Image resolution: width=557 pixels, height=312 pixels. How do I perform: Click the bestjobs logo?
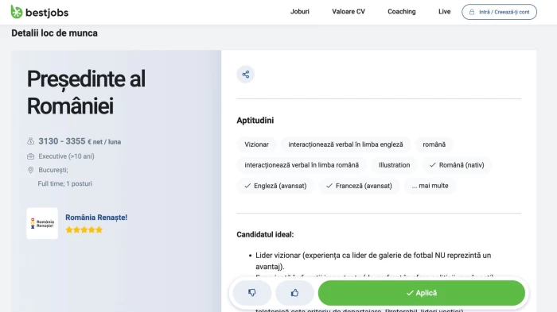40,12
